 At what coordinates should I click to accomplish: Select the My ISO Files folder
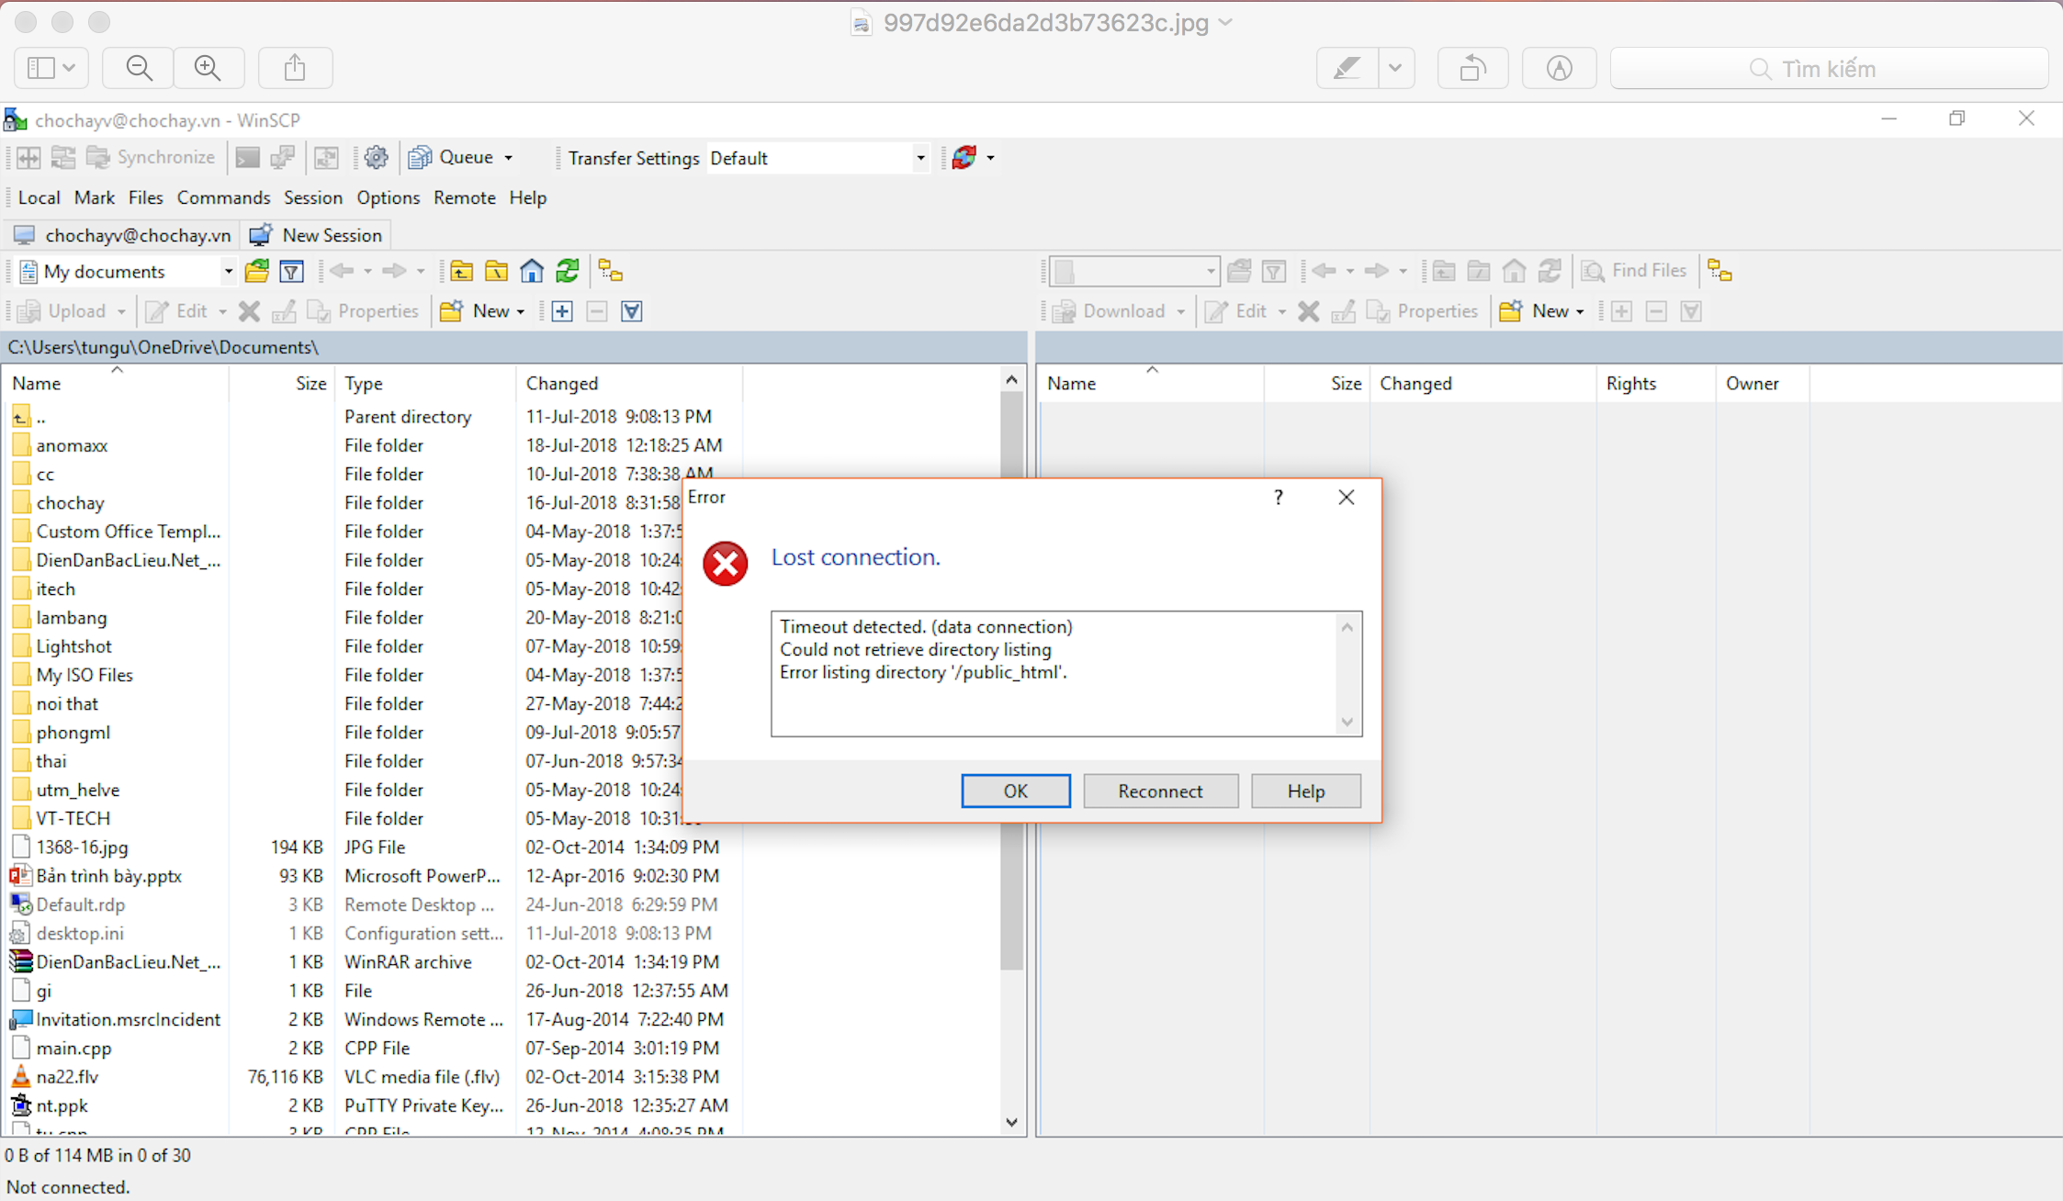pos(85,675)
